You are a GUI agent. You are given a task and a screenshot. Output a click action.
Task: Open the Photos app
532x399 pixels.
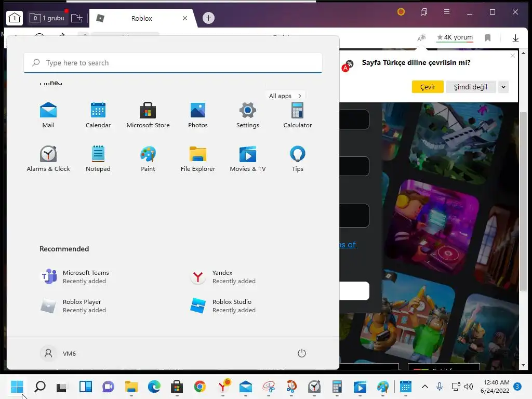[198, 115]
